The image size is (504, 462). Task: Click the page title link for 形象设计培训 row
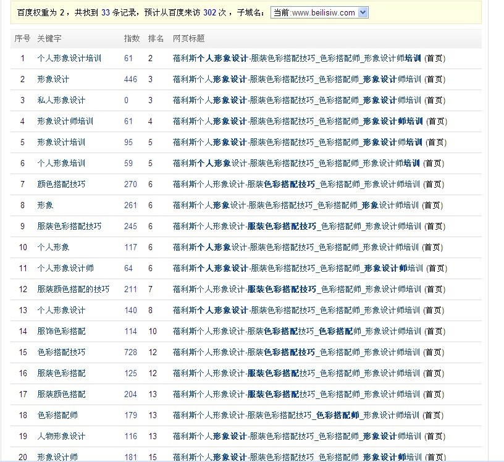tap(298, 143)
